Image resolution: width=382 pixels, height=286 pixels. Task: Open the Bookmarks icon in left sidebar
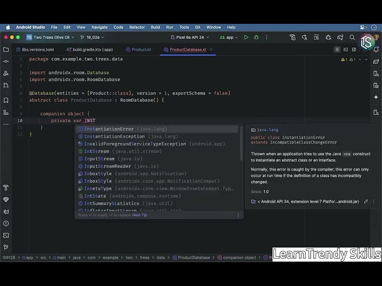(6, 100)
